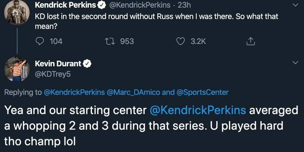The width and height of the screenshot is (304, 152).
Task: Share Kendrick Perkins' tweet via the share icon
Action: pyautogui.click(x=250, y=41)
